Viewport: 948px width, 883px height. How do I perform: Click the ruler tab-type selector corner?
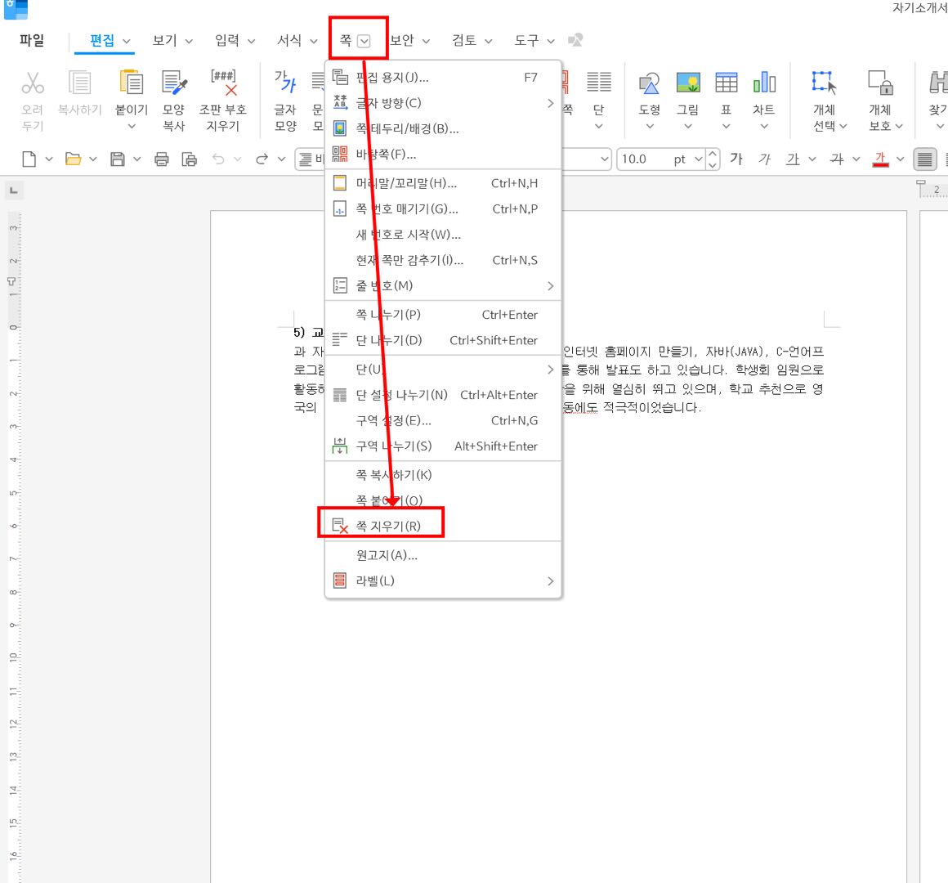[13, 191]
